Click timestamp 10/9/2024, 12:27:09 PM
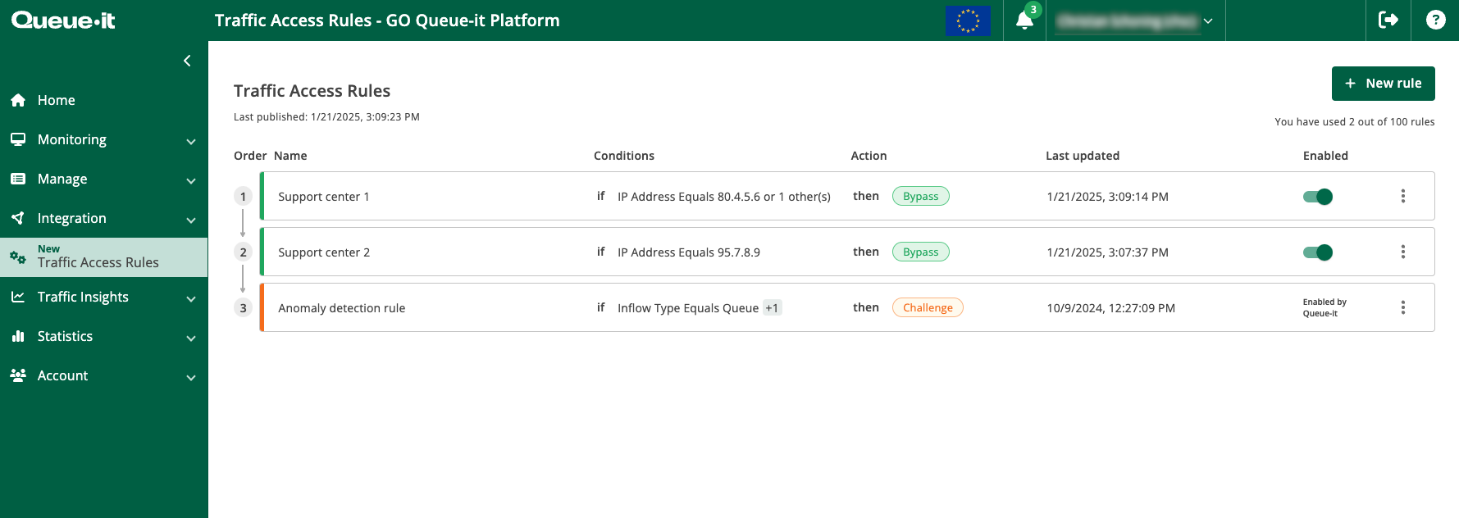The width and height of the screenshot is (1459, 518). coord(1111,308)
